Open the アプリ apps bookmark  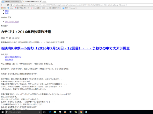click(4, 8)
